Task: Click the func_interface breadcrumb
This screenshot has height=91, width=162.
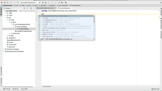Action: click(x=62, y=6)
